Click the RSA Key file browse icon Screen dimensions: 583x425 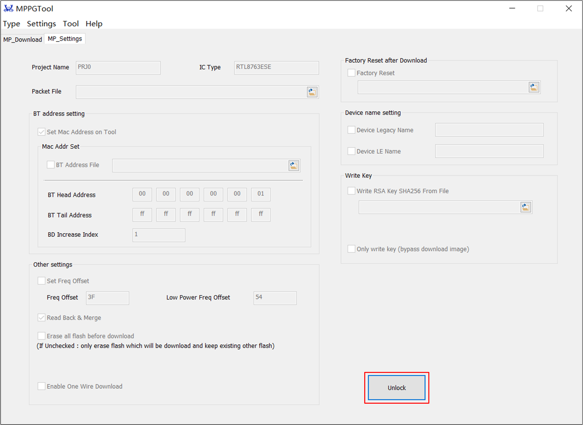point(526,207)
